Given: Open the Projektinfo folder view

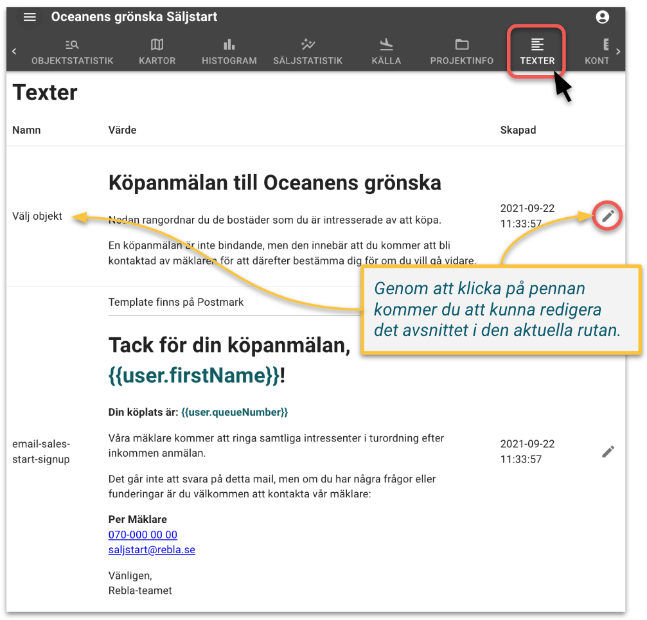Looking at the screenshot, I should [x=462, y=51].
